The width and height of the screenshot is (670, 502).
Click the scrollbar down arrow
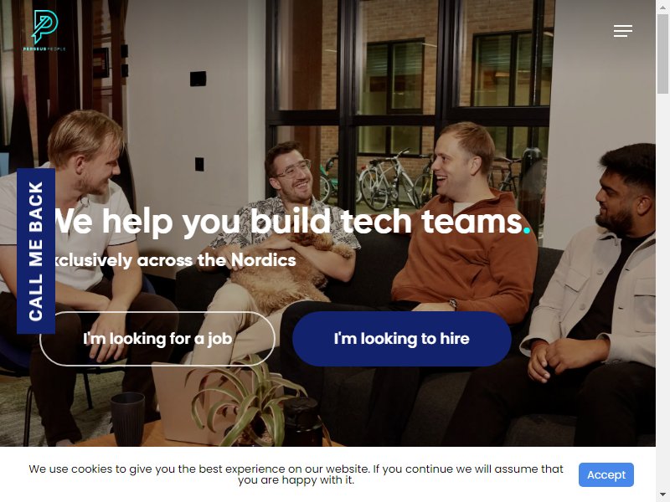[662, 495]
